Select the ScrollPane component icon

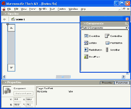pos(86,57)
